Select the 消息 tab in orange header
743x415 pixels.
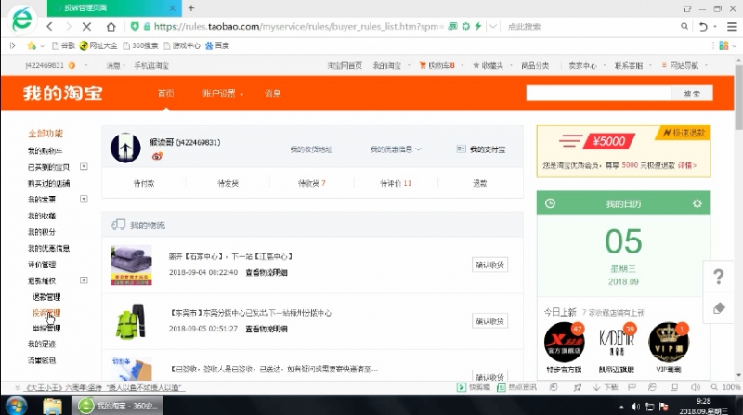[272, 94]
